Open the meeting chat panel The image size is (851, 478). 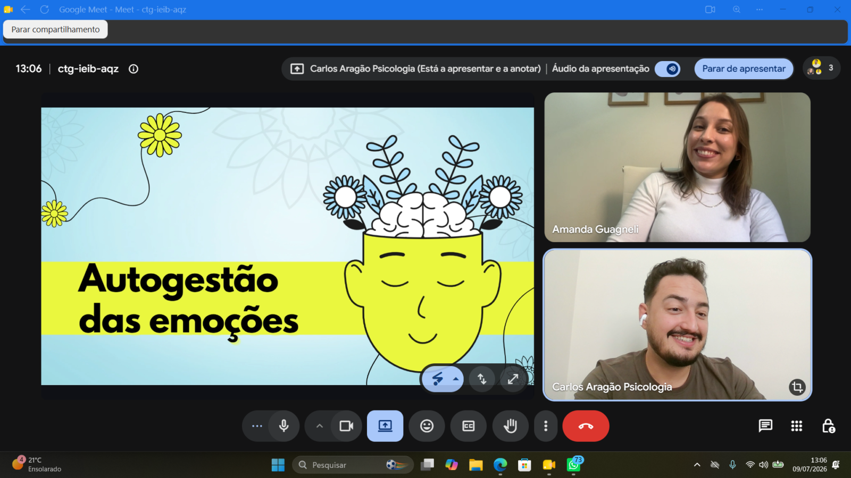(x=765, y=426)
